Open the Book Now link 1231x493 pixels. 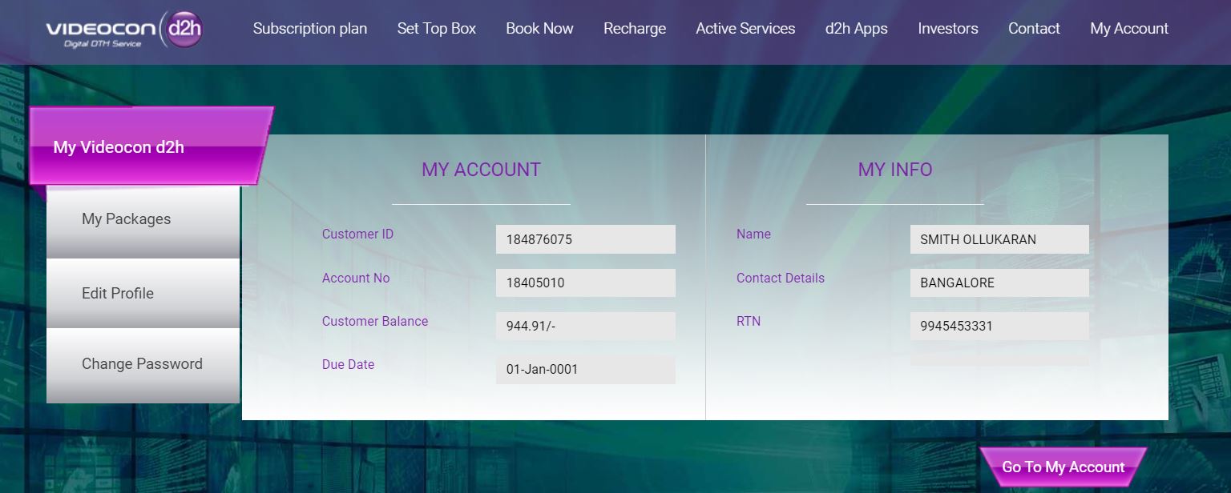pyautogui.click(x=539, y=29)
